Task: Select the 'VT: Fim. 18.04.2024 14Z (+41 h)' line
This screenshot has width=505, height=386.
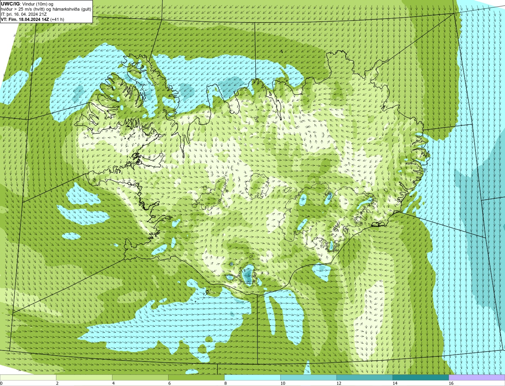Action: pos(32,19)
